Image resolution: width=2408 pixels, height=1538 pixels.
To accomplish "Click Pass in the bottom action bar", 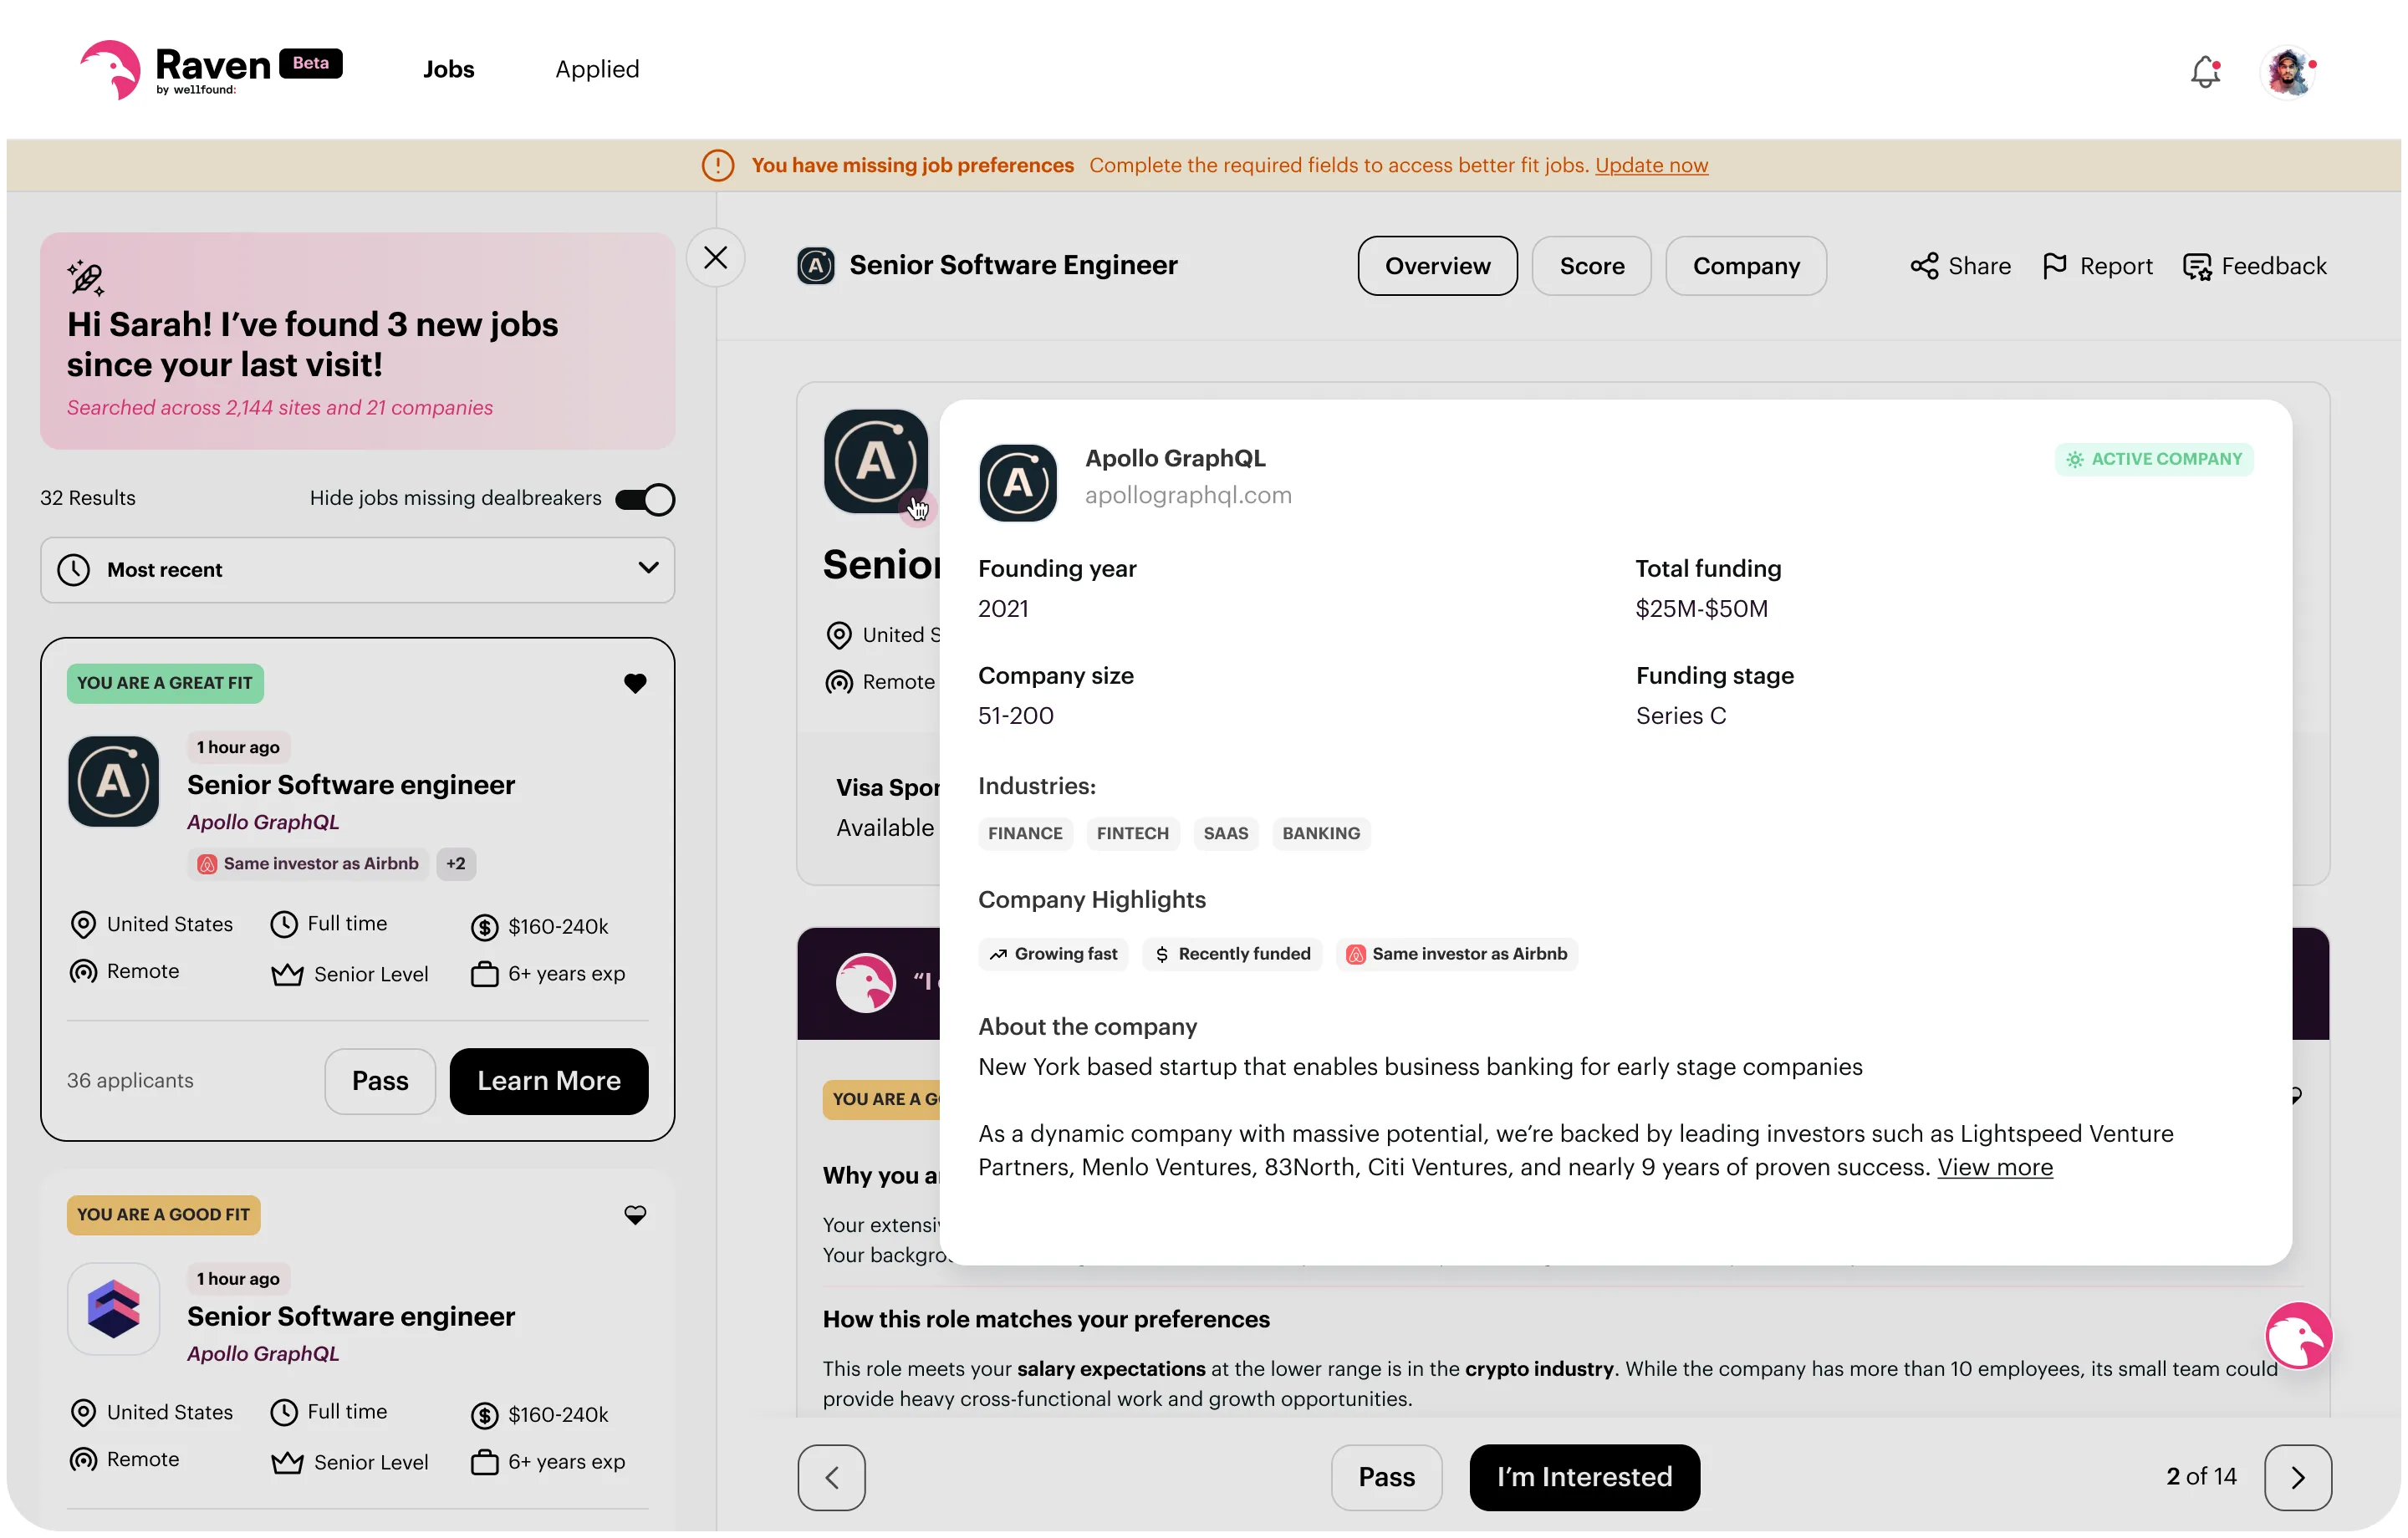I will (1386, 1478).
